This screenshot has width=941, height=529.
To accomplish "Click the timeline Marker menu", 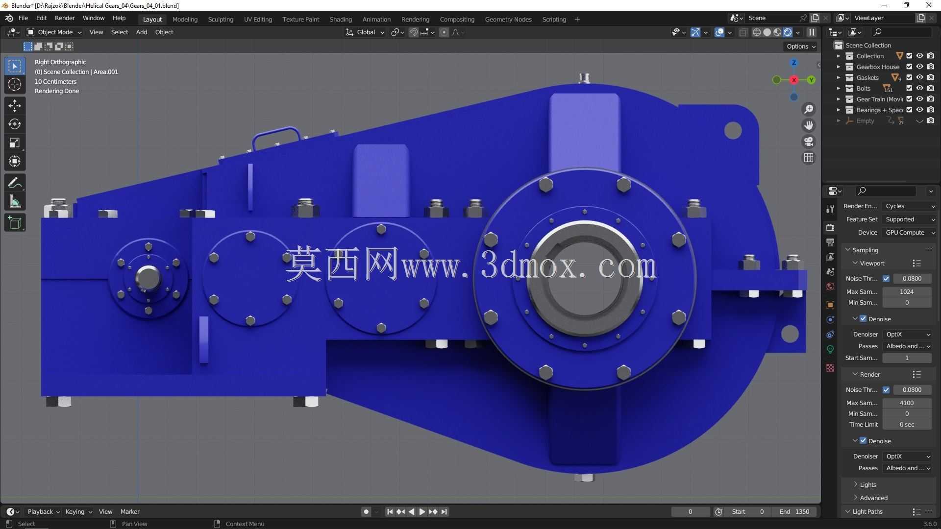I will tap(130, 512).
